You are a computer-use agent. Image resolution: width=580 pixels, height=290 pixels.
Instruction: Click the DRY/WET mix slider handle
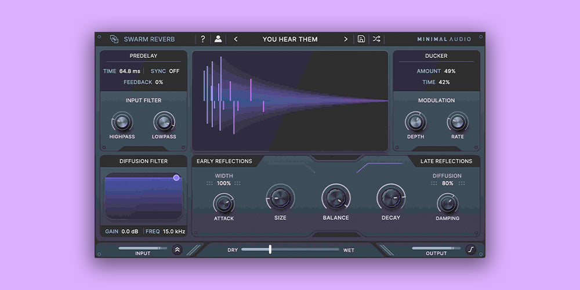click(270, 249)
